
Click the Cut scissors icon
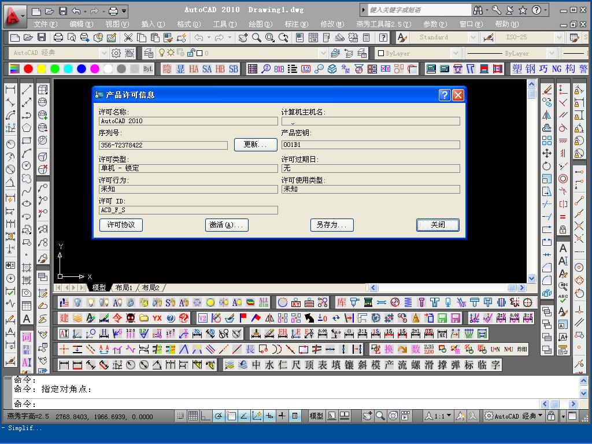[x=128, y=38]
